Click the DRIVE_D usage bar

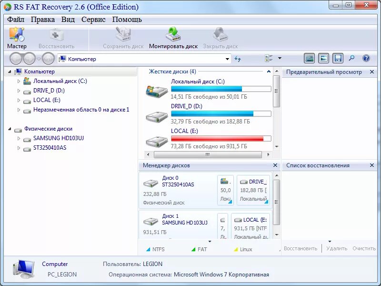[x=221, y=113]
